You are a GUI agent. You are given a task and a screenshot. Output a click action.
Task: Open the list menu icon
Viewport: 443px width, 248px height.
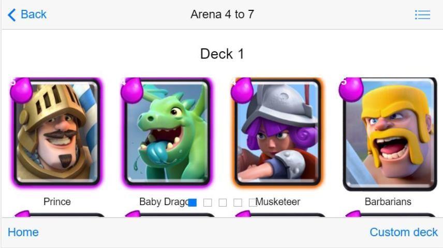point(423,14)
